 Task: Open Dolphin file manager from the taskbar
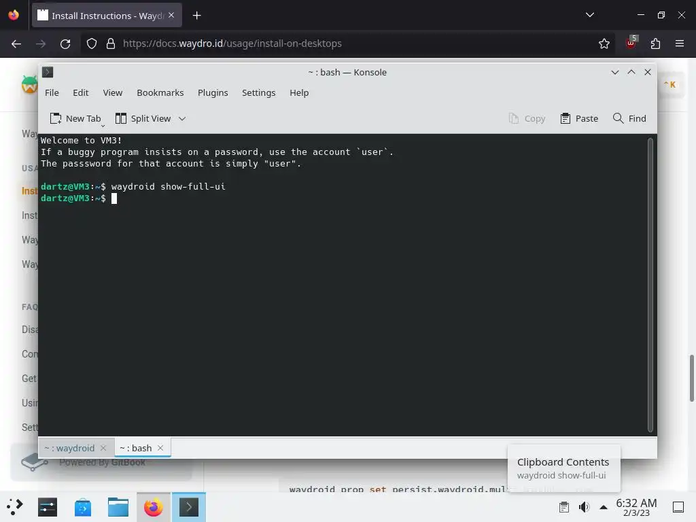pyautogui.click(x=118, y=507)
